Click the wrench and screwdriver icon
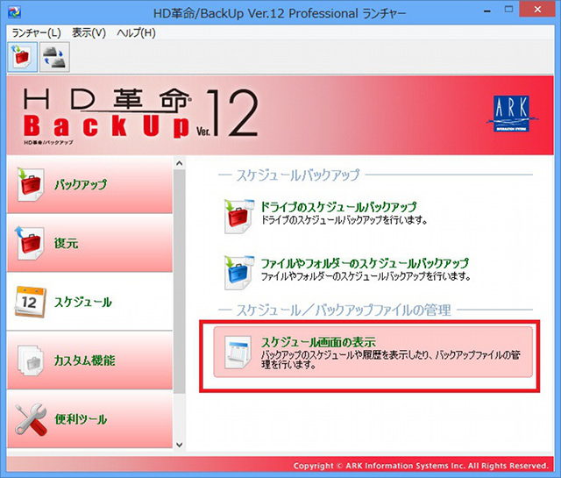 point(31,419)
